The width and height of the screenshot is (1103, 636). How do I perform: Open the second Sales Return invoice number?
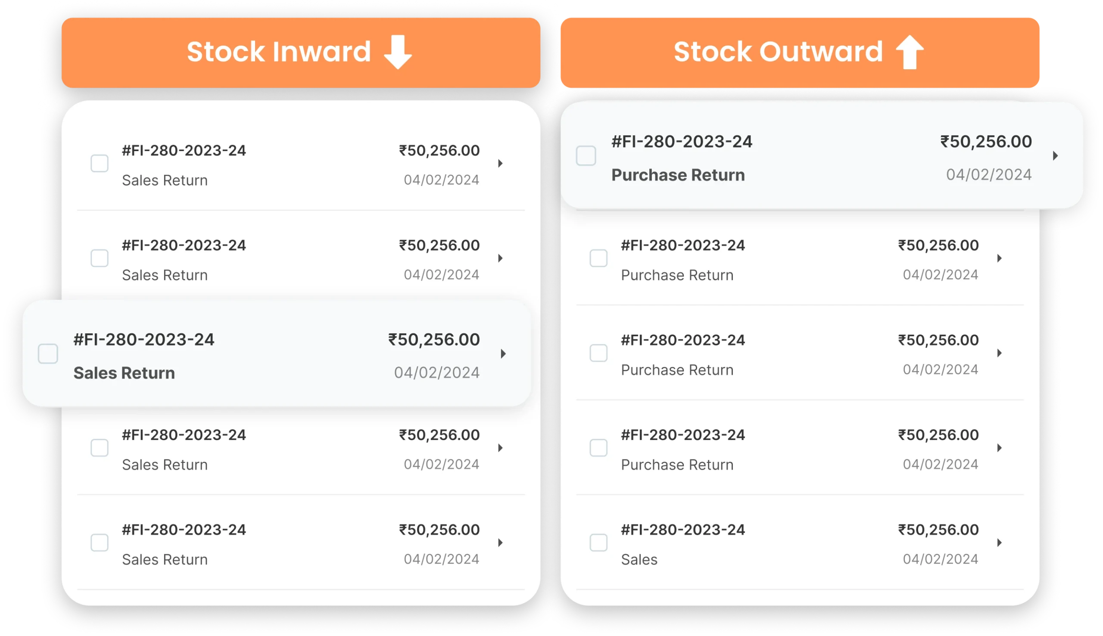[x=184, y=245]
